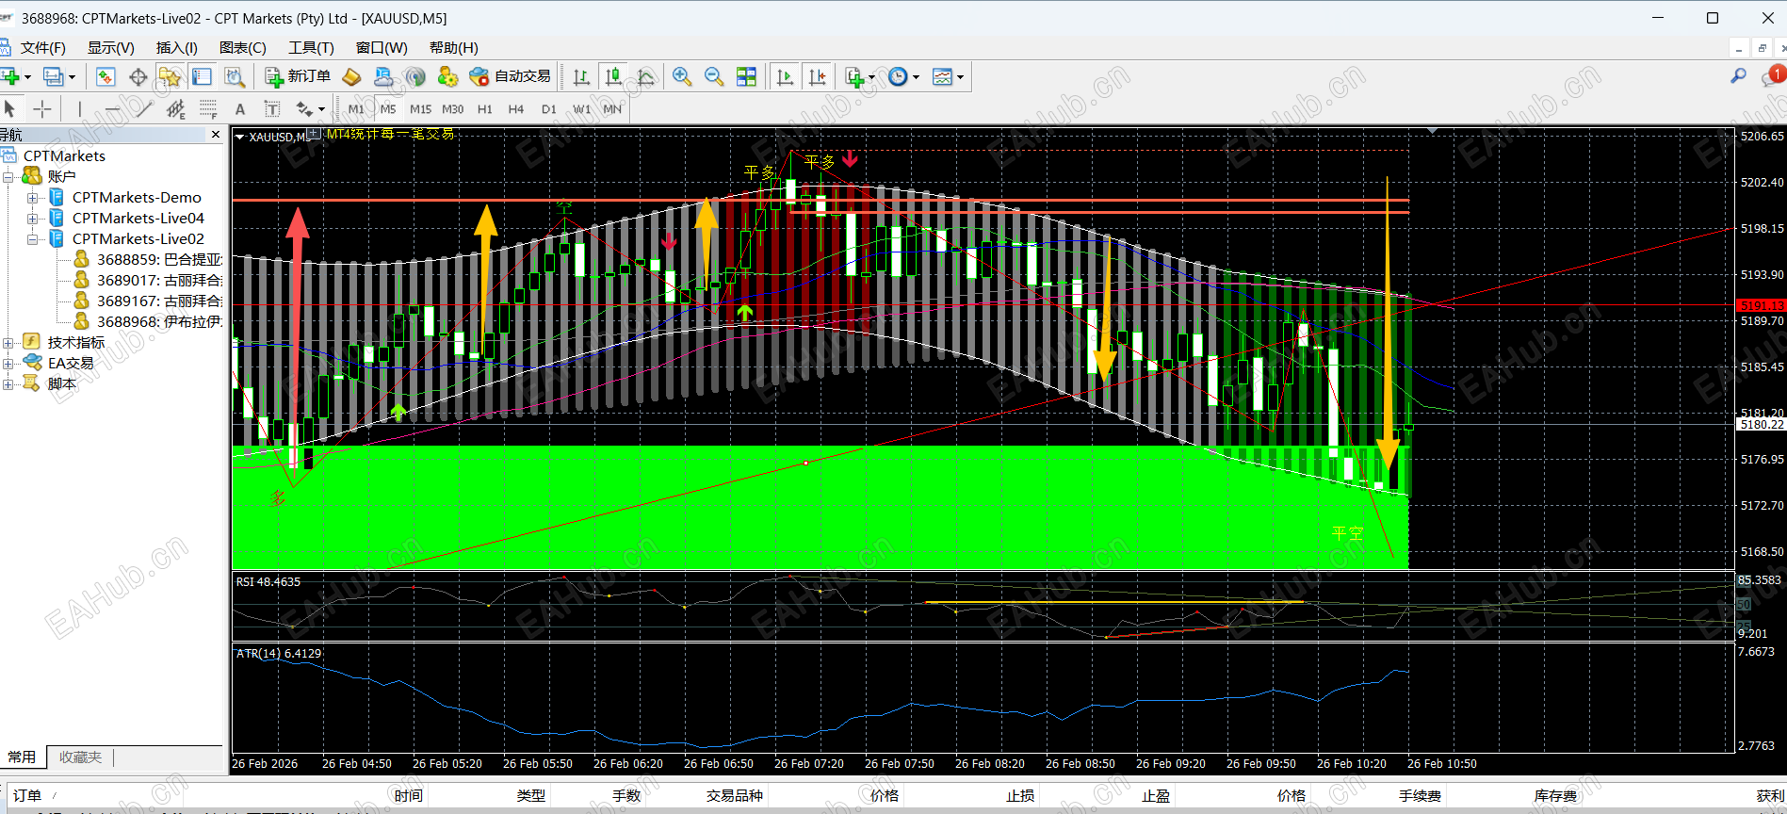Draw a vertical line
Viewport: 1787px width, 814px height.
(x=80, y=108)
